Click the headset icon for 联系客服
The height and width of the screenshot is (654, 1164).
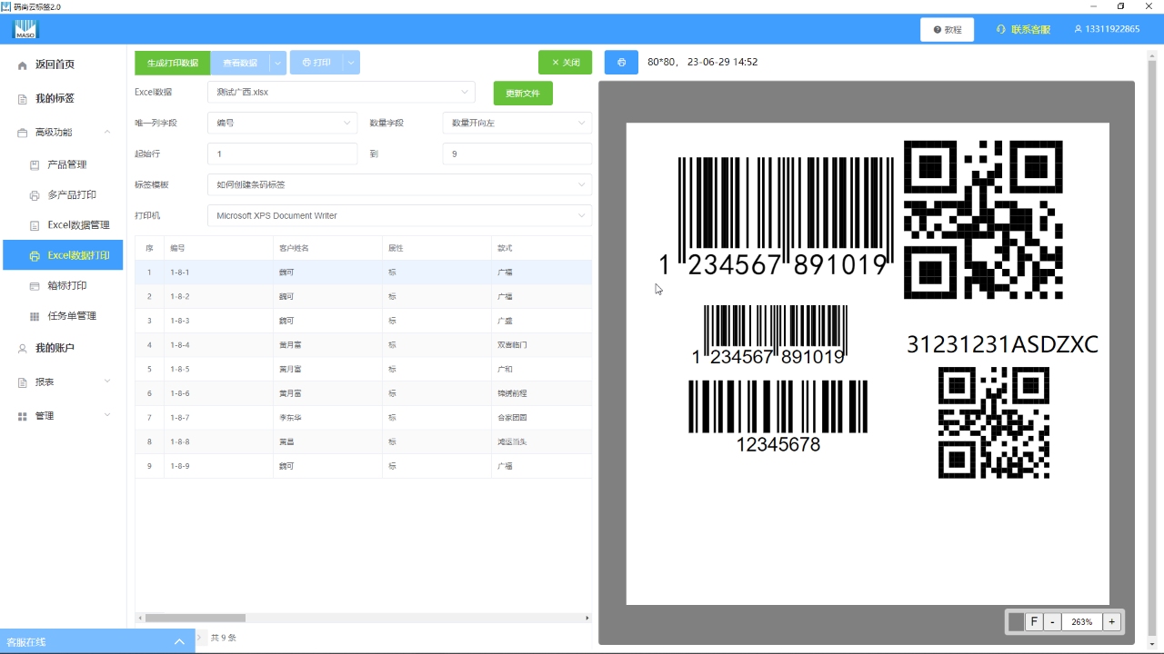1001,30
